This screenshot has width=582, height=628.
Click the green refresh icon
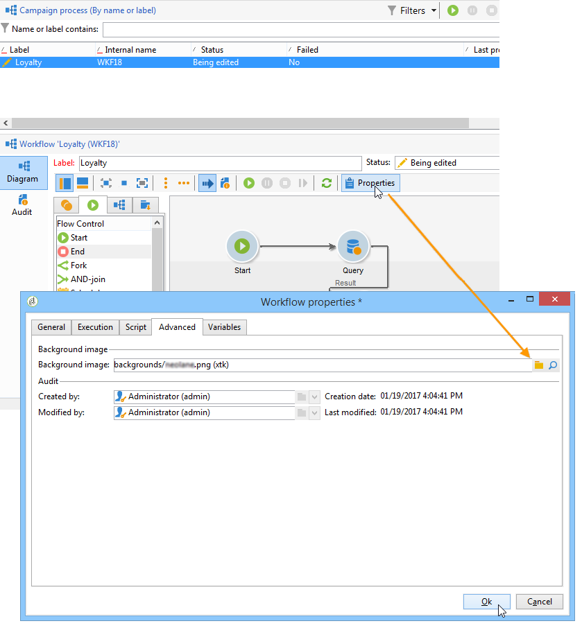[327, 184]
